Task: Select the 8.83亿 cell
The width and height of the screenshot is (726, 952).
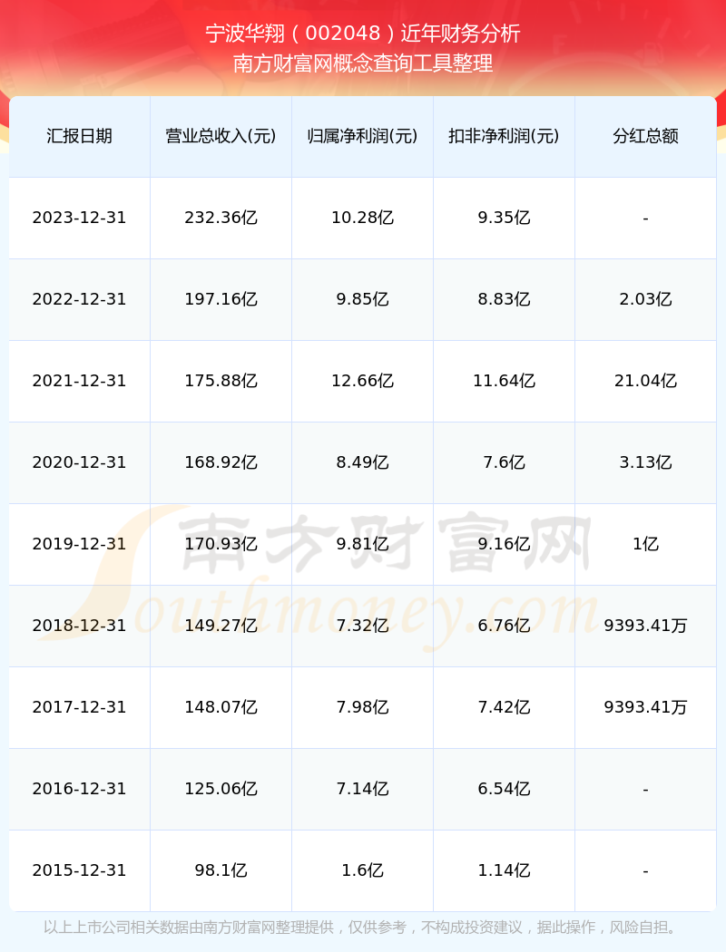Action: pyautogui.click(x=505, y=299)
